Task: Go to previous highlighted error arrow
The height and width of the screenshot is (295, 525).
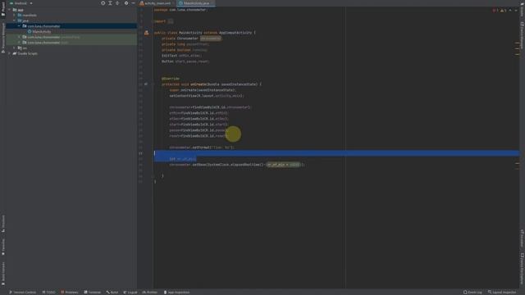Action: pyautogui.click(x=510, y=11)
